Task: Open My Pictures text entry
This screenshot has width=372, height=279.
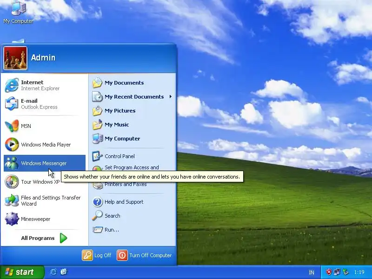Action: [x=120, y=111]
